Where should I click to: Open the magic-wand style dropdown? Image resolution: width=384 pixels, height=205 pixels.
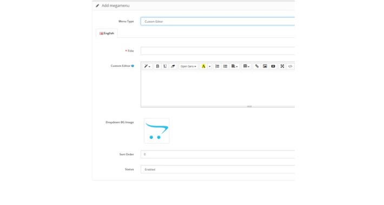[147, 66]
